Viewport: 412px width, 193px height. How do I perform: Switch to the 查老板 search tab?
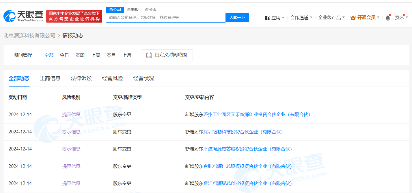tap(133, 9)
